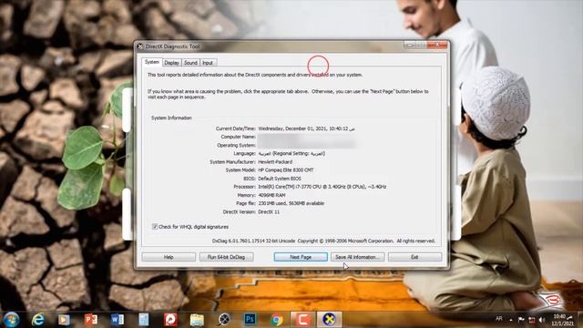583x328 pixels.
Task: Select the DirectX Diagnostic taskbar icon
Action: [x=329, y=320]
